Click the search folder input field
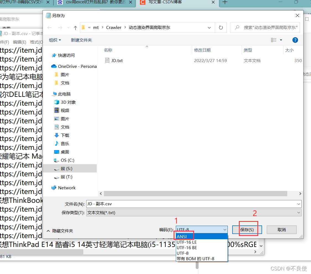The image size is (311, 274). pos(265,28)
